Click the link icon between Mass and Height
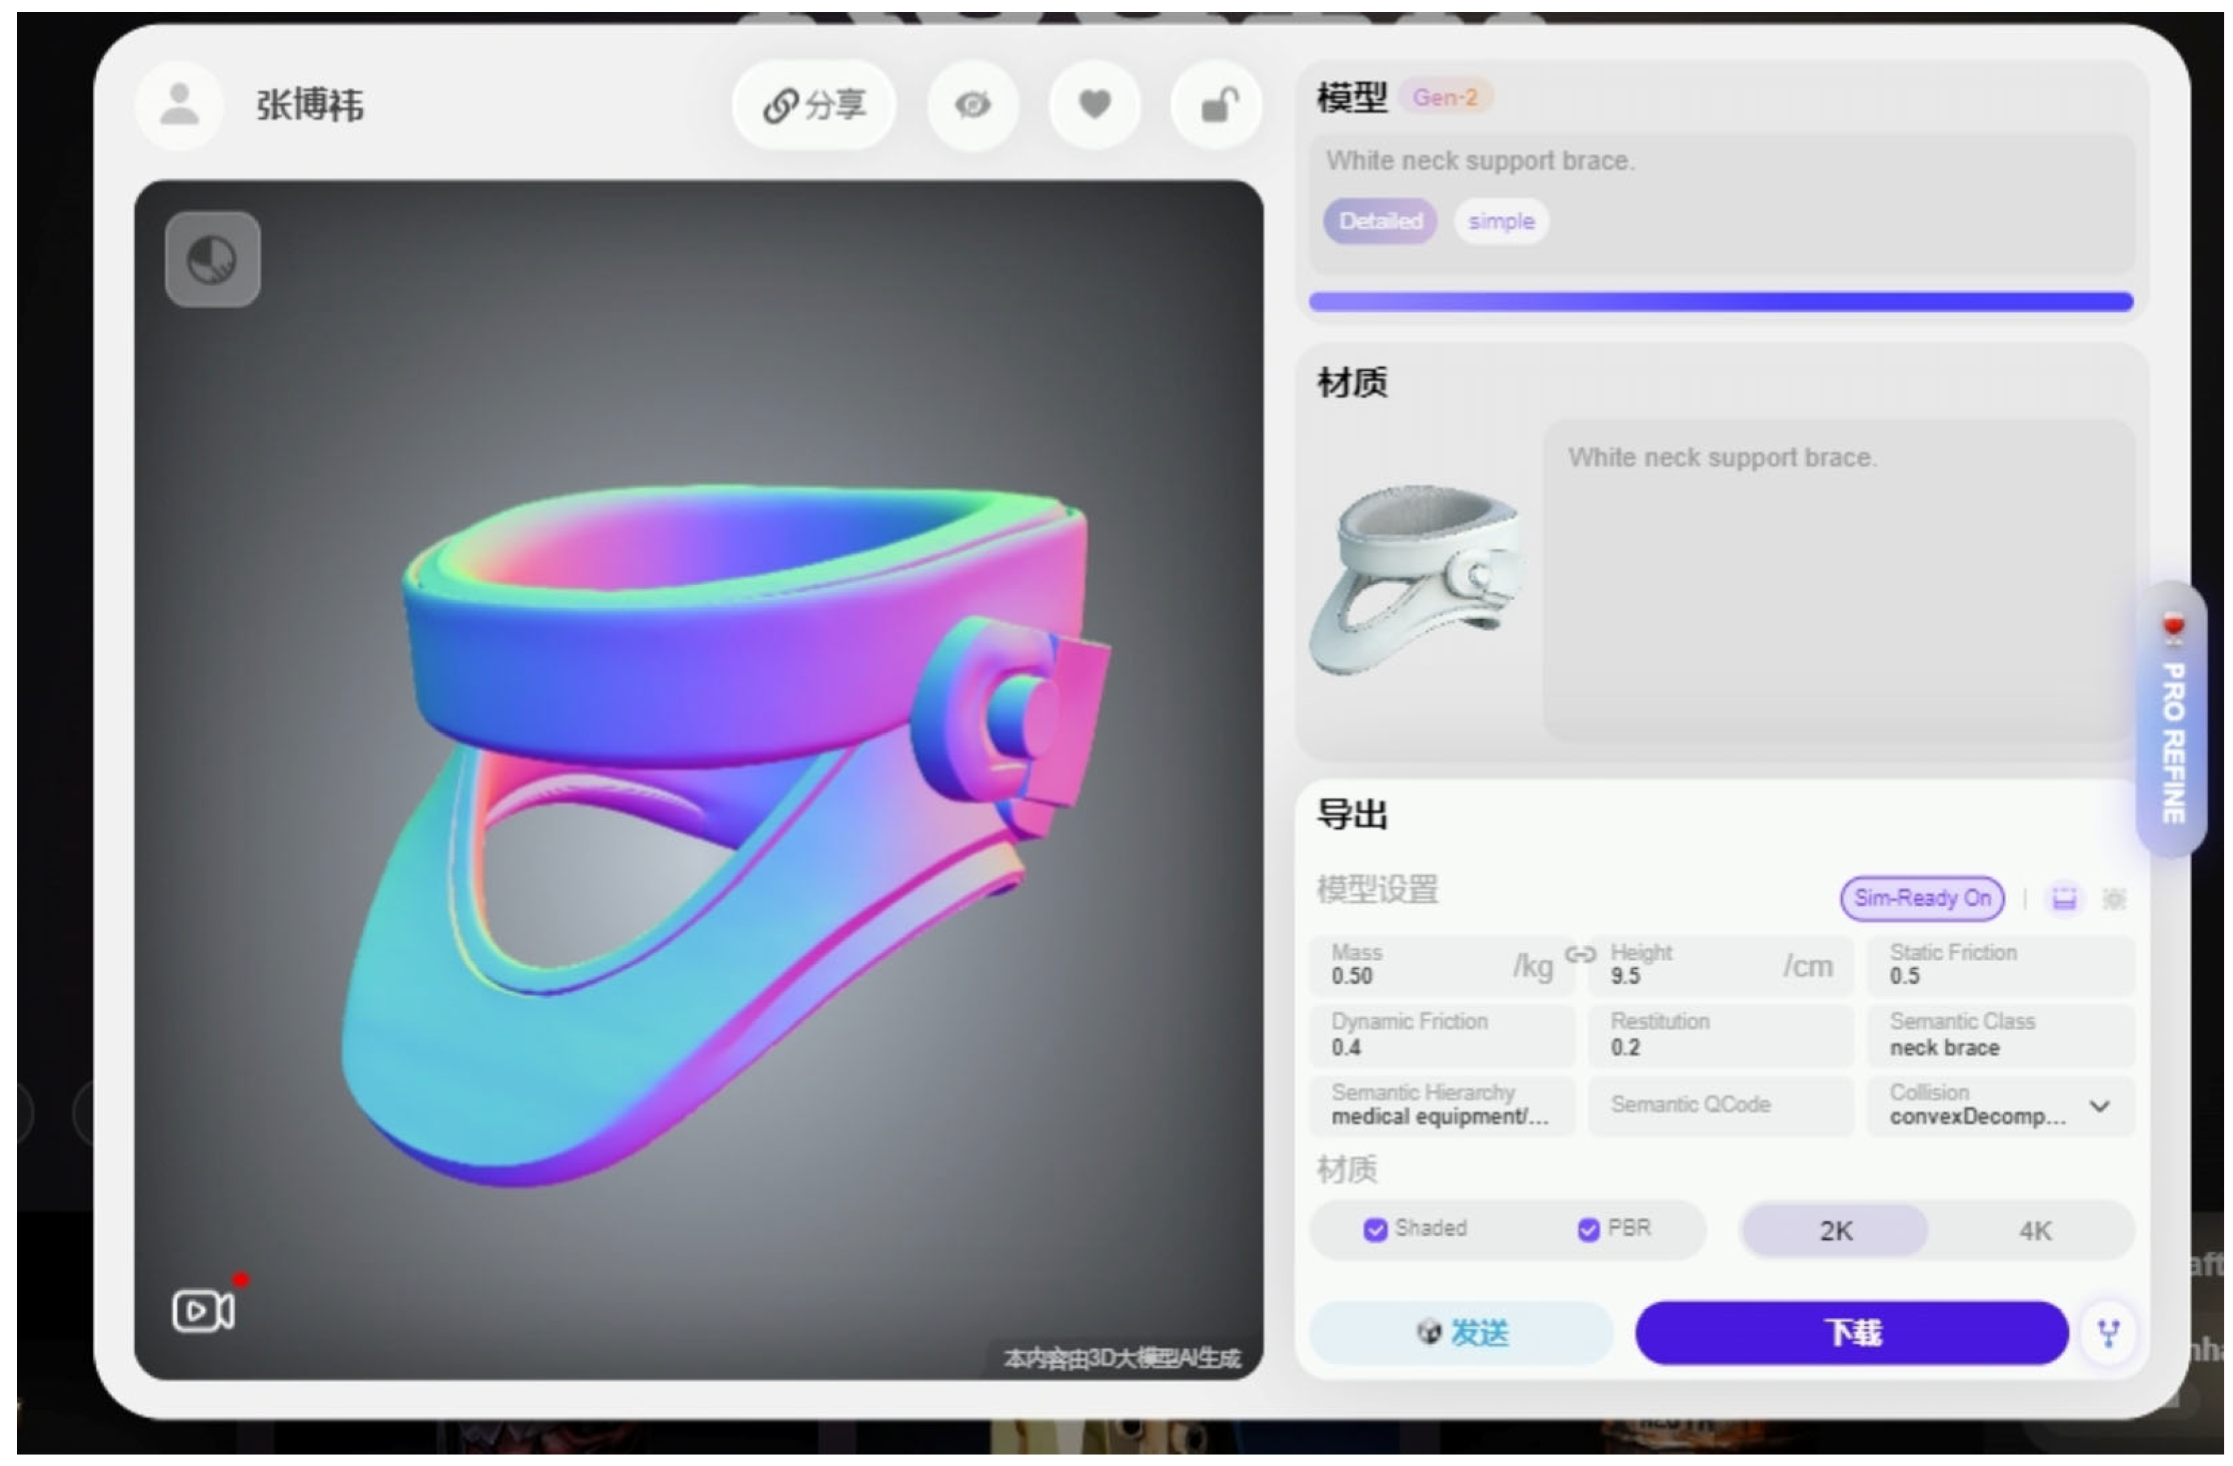This screenshot has height=1466, width=2233. pos(1581,955)
